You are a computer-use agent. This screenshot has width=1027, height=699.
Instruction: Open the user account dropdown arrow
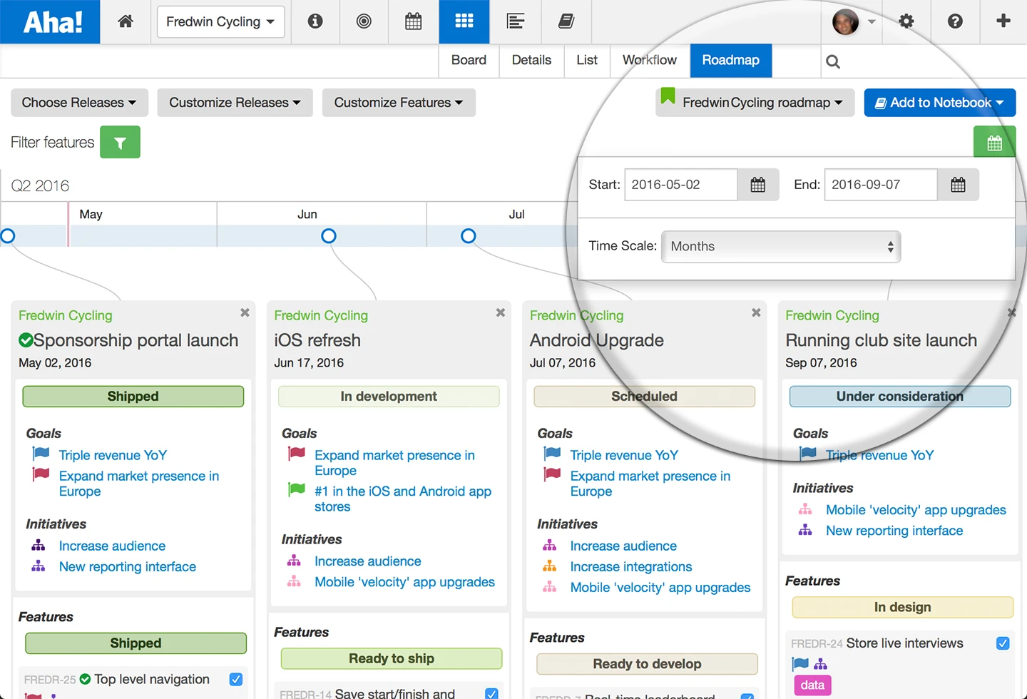tap(872, 22)
